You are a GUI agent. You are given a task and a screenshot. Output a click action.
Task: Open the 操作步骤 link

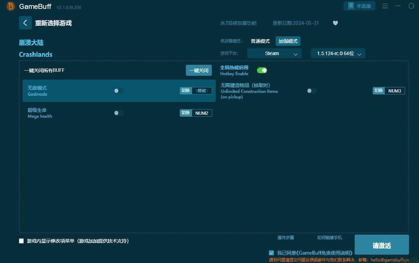286,238
